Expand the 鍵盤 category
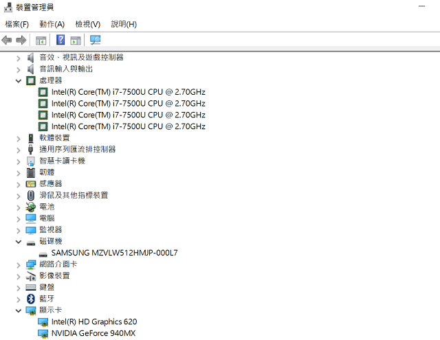 pyautogui.click(x=19, y=288)
